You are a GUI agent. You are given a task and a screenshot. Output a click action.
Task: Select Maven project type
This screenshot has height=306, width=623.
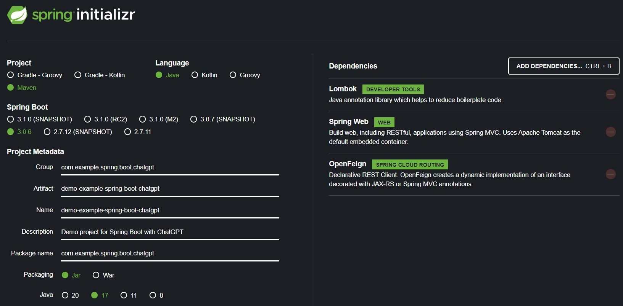(x=22, y=88)
